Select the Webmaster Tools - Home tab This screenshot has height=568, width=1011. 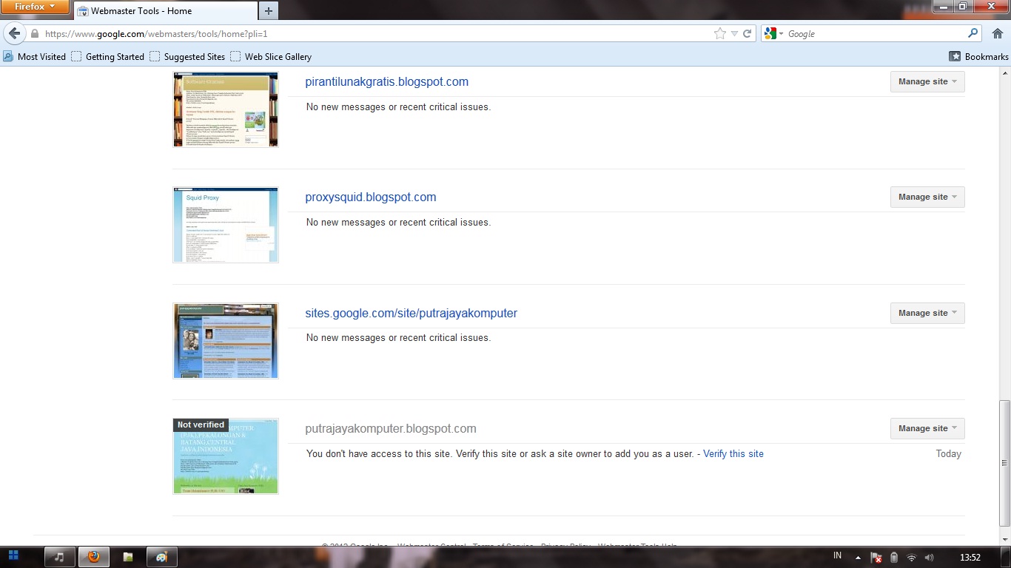164,11
